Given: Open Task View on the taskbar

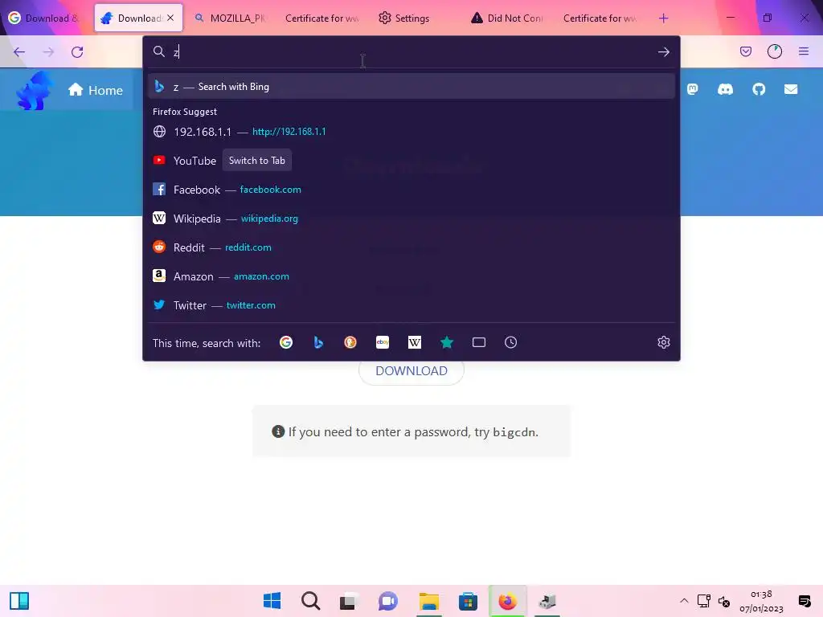Looking at the screenshot, I should pos(349,601).
